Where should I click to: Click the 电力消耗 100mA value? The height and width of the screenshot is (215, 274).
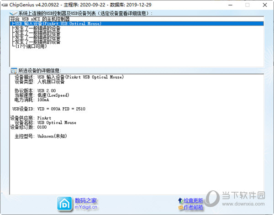(x=43, y=100)
